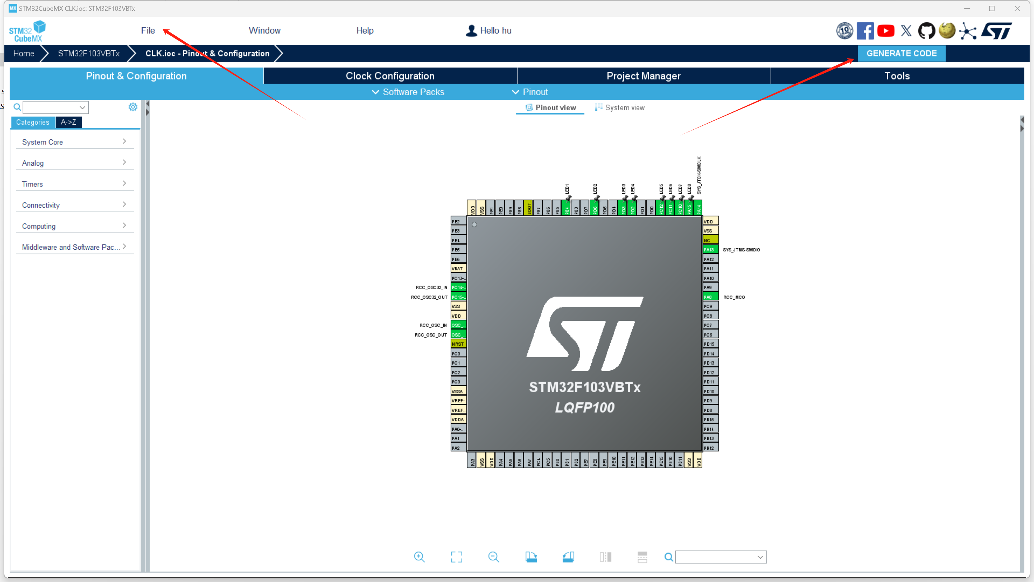Switch to System view
The image size is (1034, 582).
[620, 108]
